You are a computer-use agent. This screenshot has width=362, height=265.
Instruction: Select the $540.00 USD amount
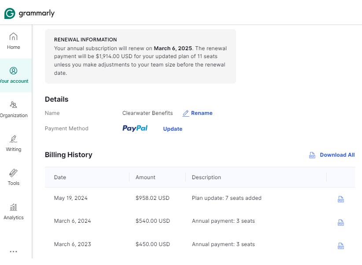pos(153,221)
